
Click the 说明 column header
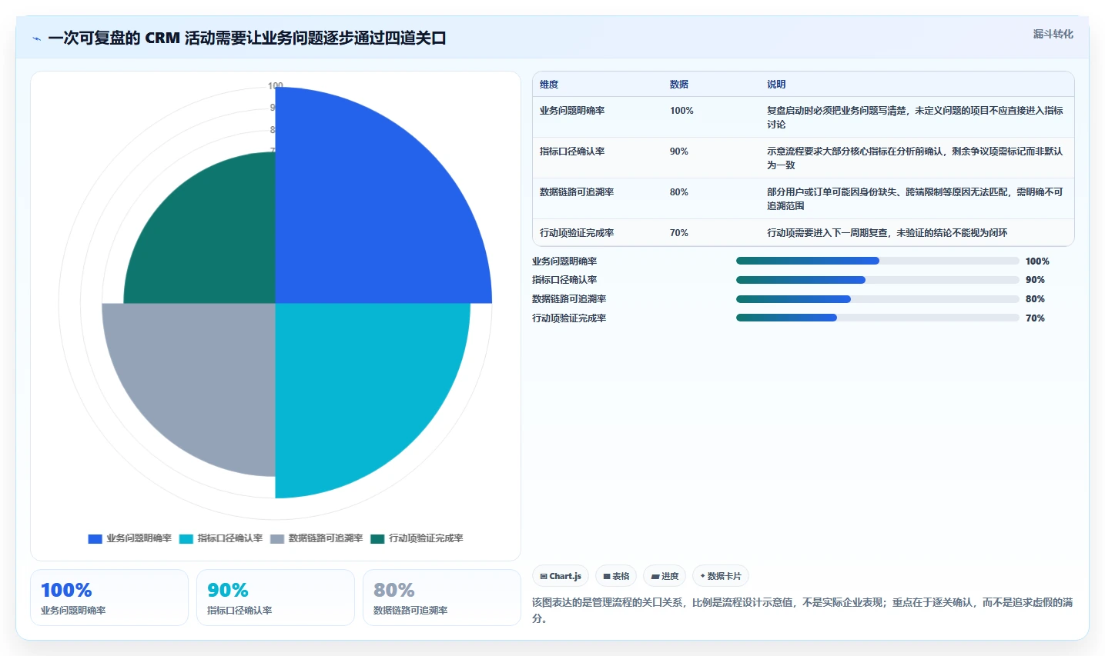pyautogui.click(x=776, y=85)
